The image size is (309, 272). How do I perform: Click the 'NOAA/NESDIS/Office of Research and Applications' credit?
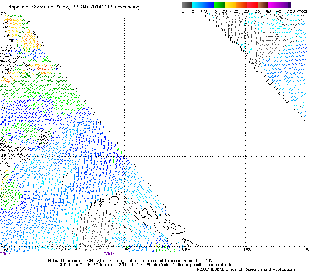[x=246, y=269]
